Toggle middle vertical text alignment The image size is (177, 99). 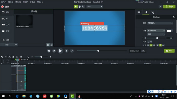160,45
